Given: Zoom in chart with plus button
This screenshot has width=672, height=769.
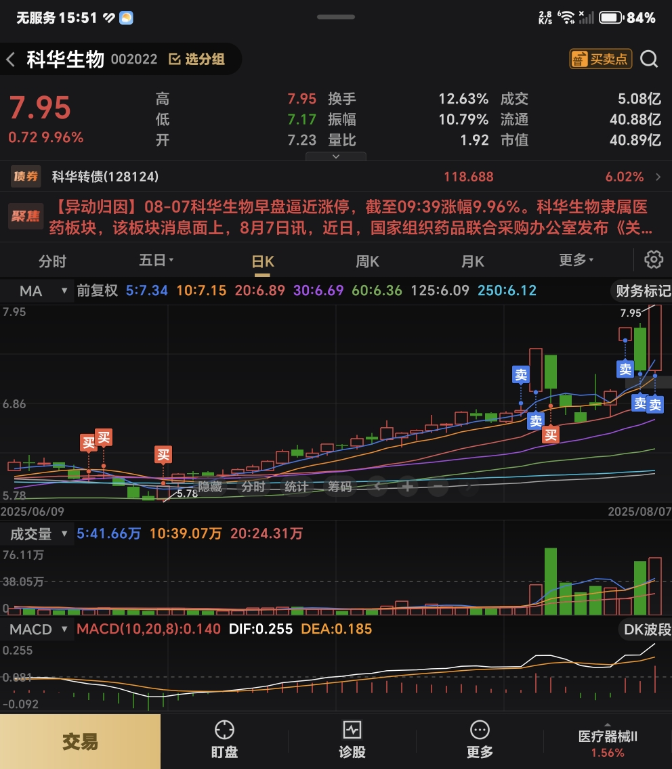Looking at the screenshot, I should (407, 487).
